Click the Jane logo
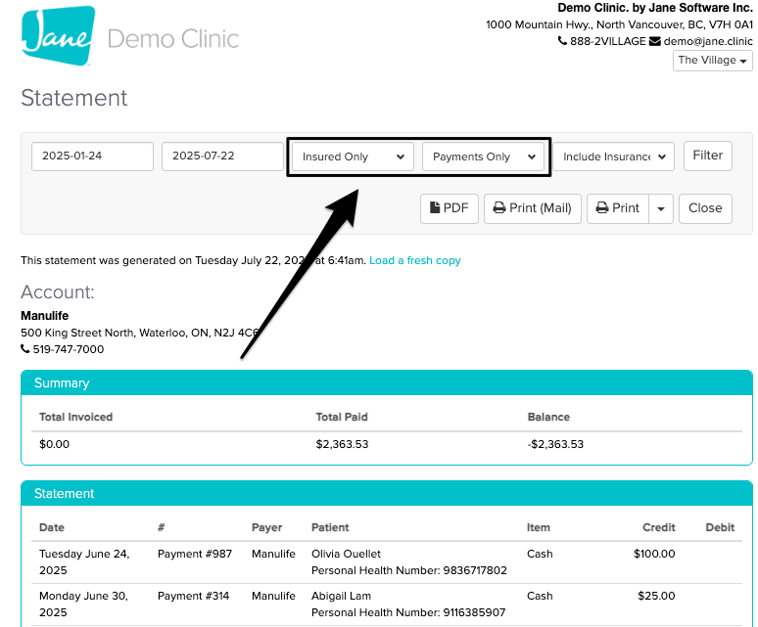The width and height of the screenshot is (758, 627). (58, 35)
